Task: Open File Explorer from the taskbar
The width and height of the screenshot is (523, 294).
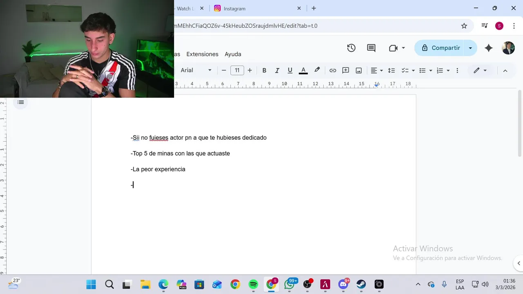Action: point(145,284)
